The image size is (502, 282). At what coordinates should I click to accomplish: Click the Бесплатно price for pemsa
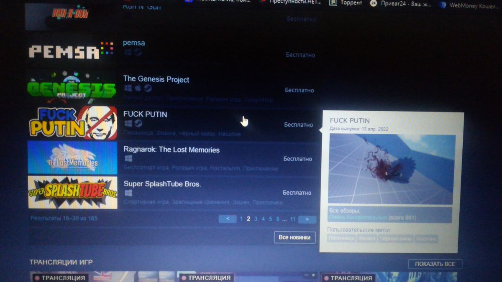300,55
